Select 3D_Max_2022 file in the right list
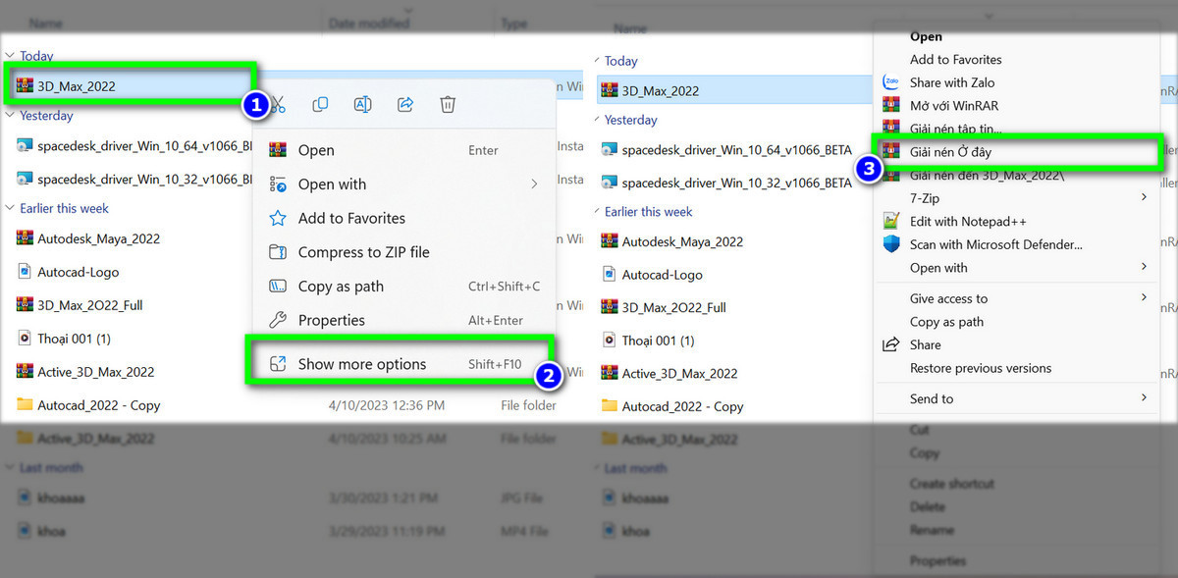The height and width of the screenshot is (578, 1178). (660, 90)
